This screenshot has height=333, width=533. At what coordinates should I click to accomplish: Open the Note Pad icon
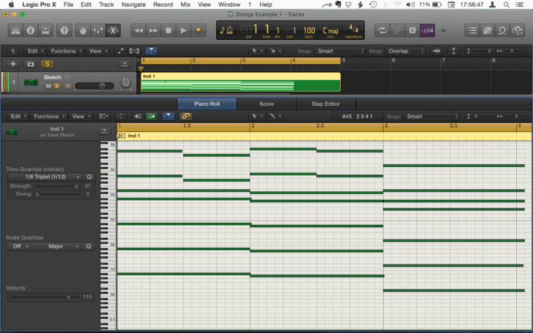pyautogui.click(x=487, y=30)
